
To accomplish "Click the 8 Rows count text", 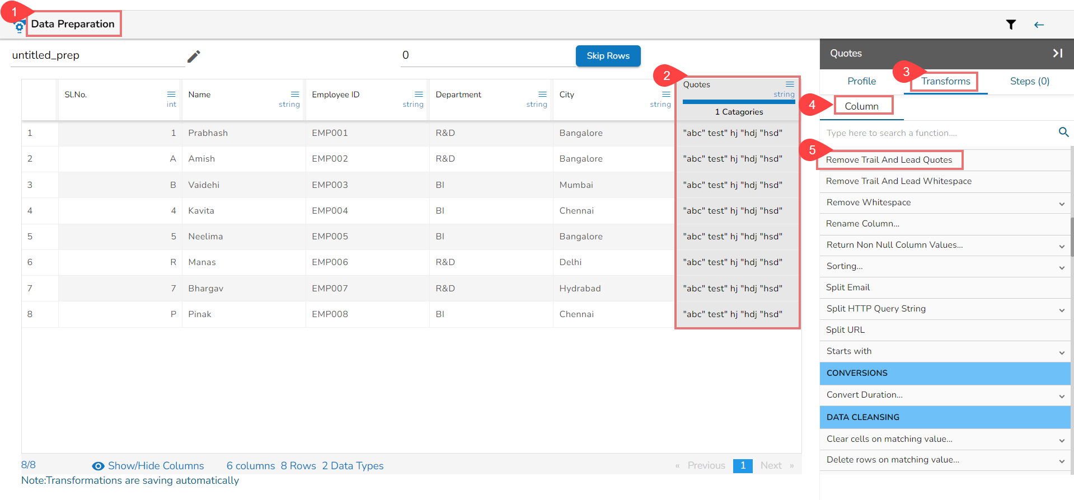I will 298,466.
